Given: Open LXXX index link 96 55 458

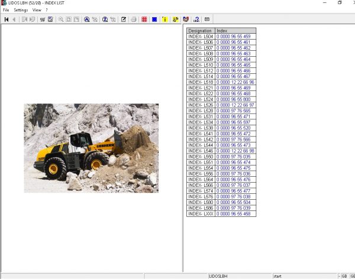Looking at the screenshot, I should pos(233,214).
